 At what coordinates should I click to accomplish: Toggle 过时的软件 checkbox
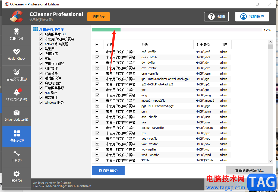coord(41,78)
